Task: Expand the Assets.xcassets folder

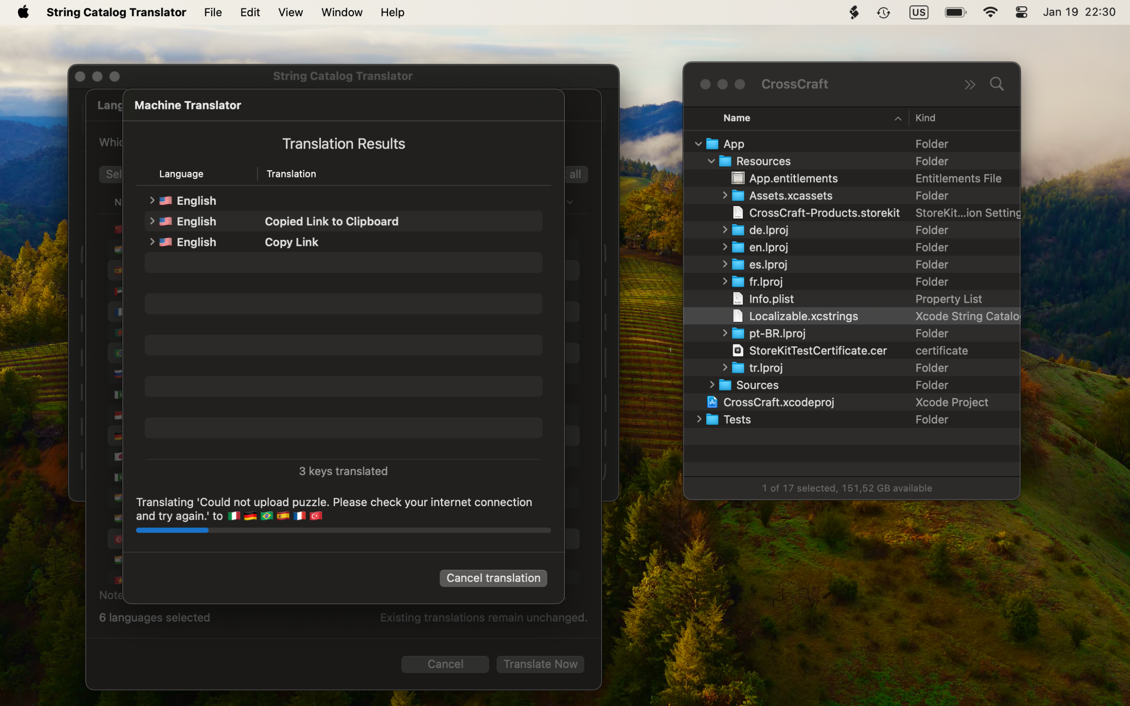Action: click(725, 195)
